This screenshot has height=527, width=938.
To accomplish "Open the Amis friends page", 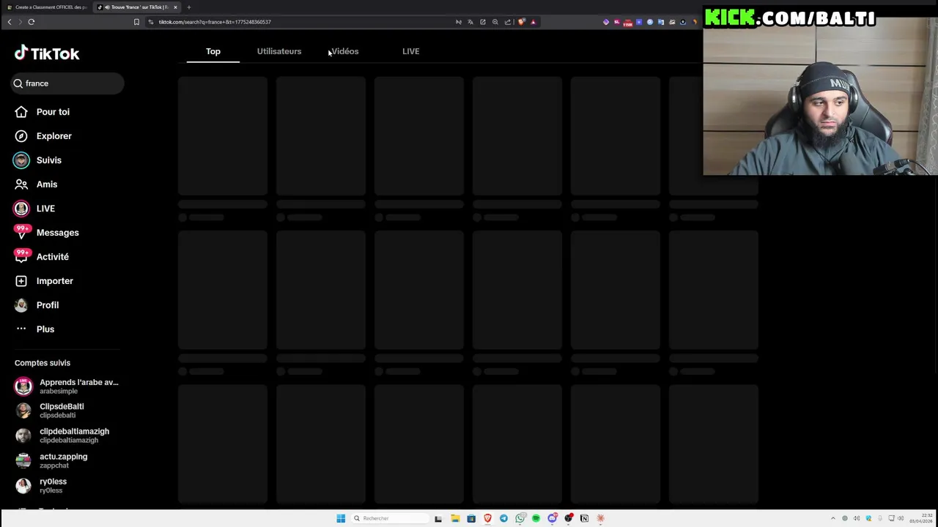I will coord(36,184).
